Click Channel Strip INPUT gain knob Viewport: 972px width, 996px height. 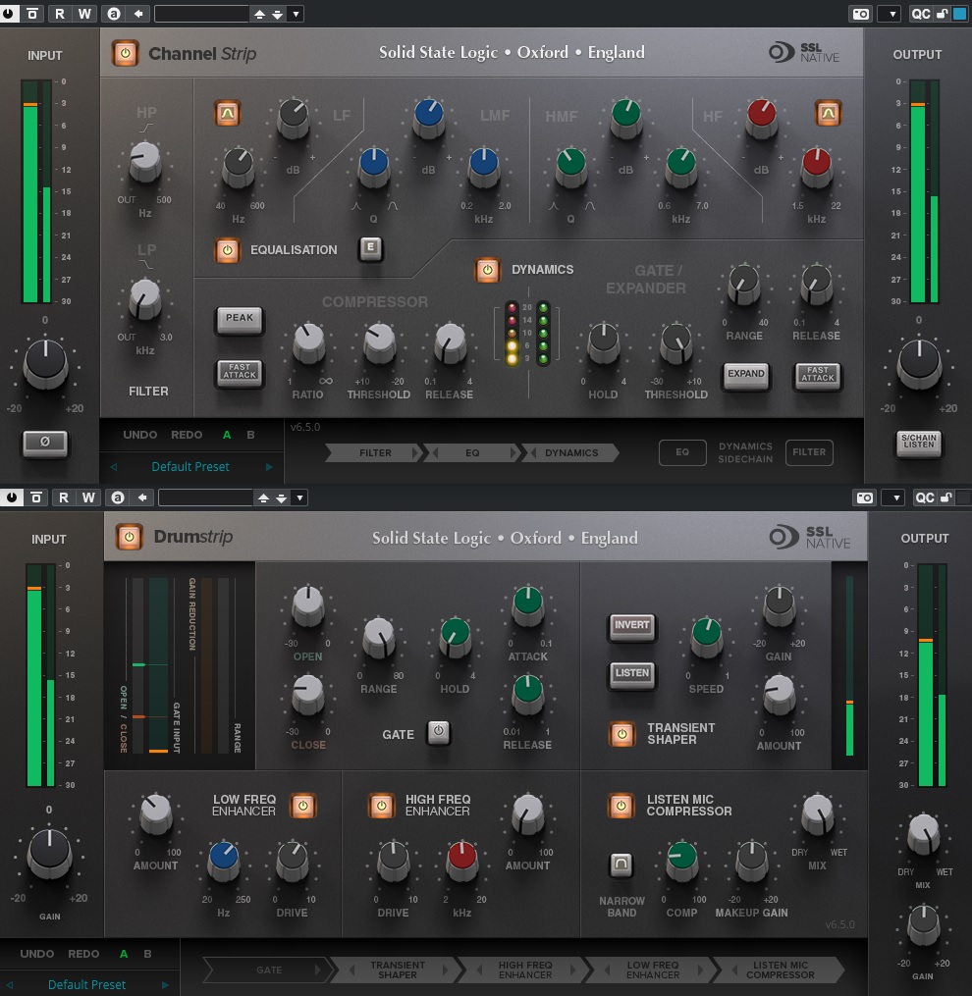(x=46, y=364)
